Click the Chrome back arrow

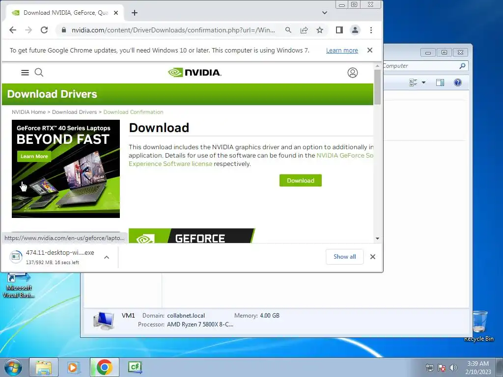[x=13, y=30]
